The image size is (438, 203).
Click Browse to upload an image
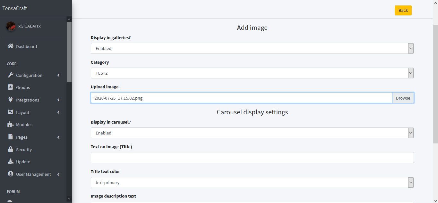(x=403, y=98)
